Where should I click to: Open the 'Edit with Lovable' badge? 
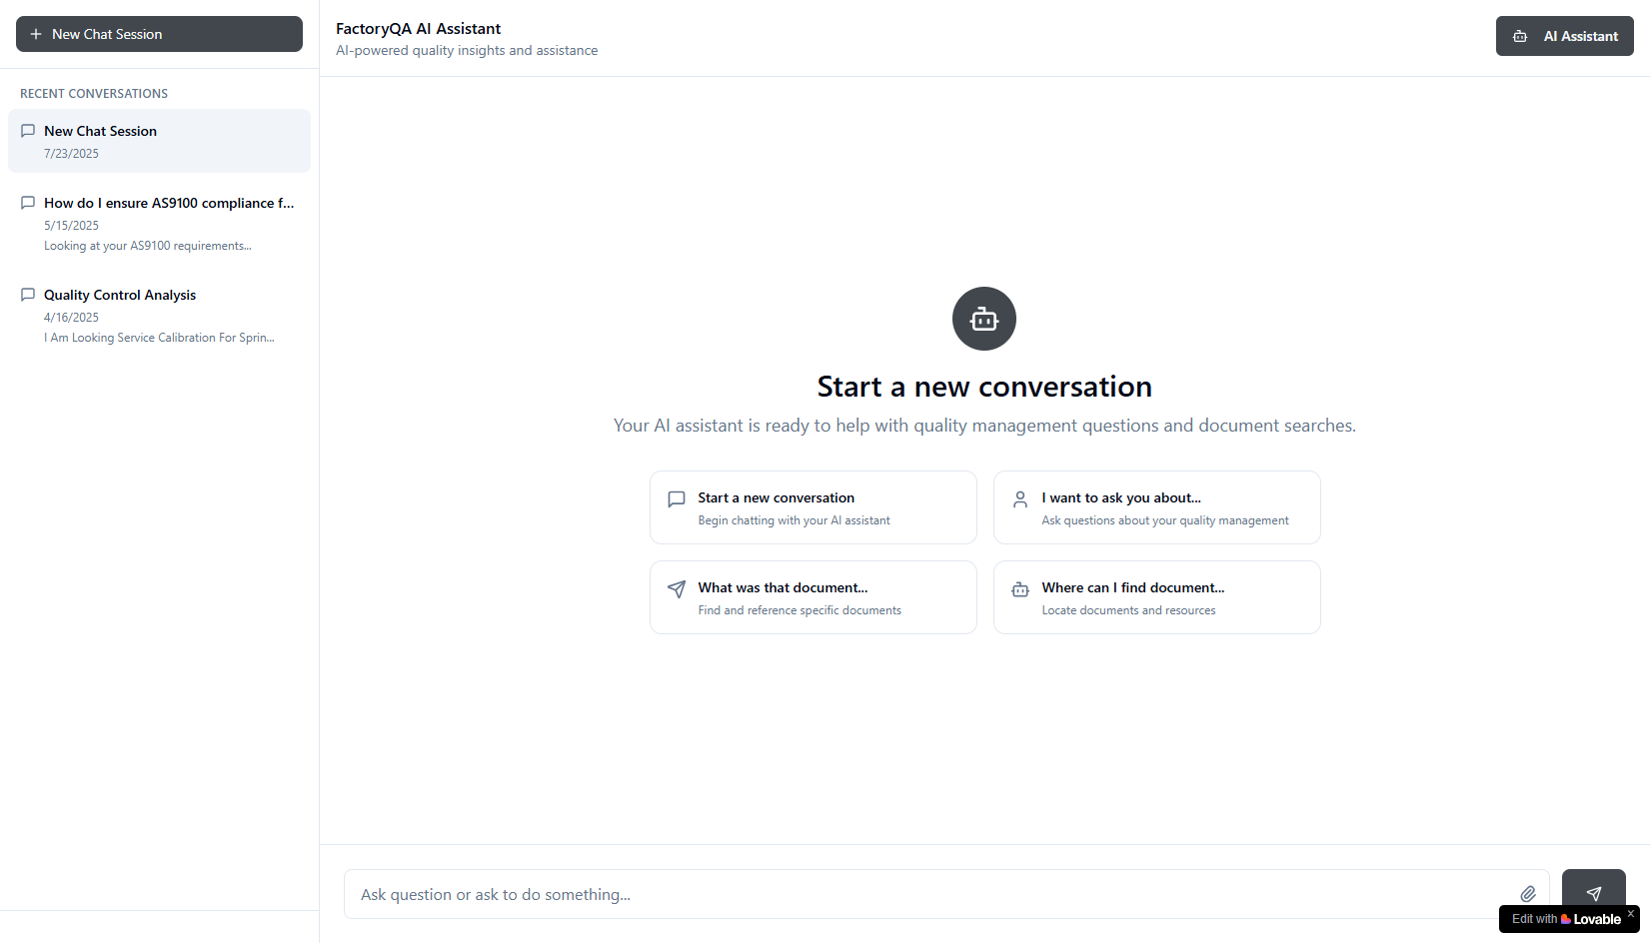(1566, 919)
